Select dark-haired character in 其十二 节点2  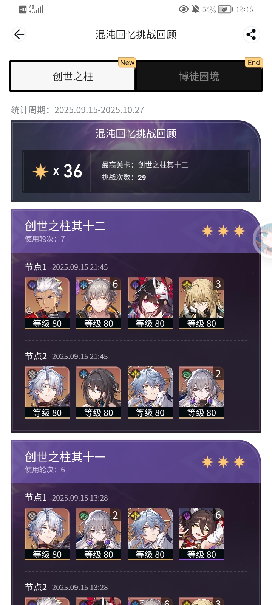(99, 392)
